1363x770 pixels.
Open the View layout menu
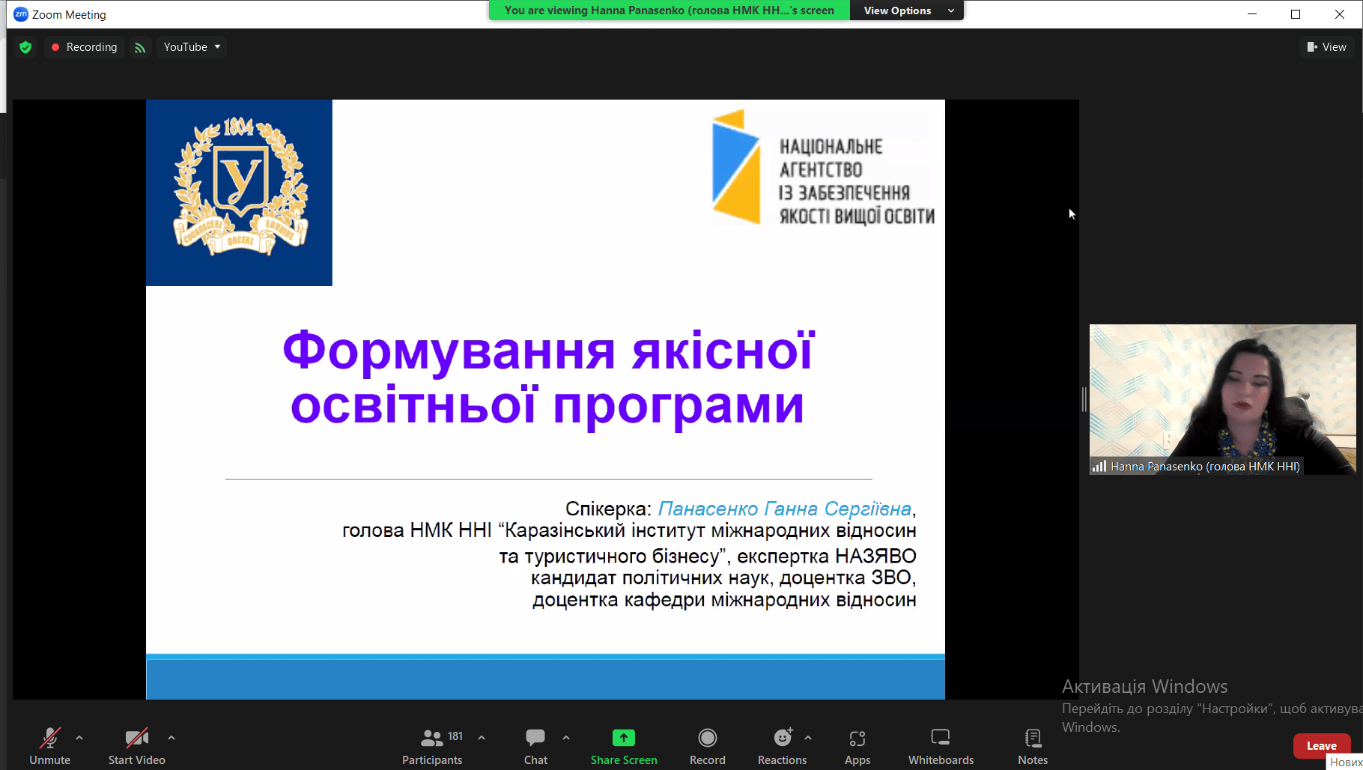1326,47
